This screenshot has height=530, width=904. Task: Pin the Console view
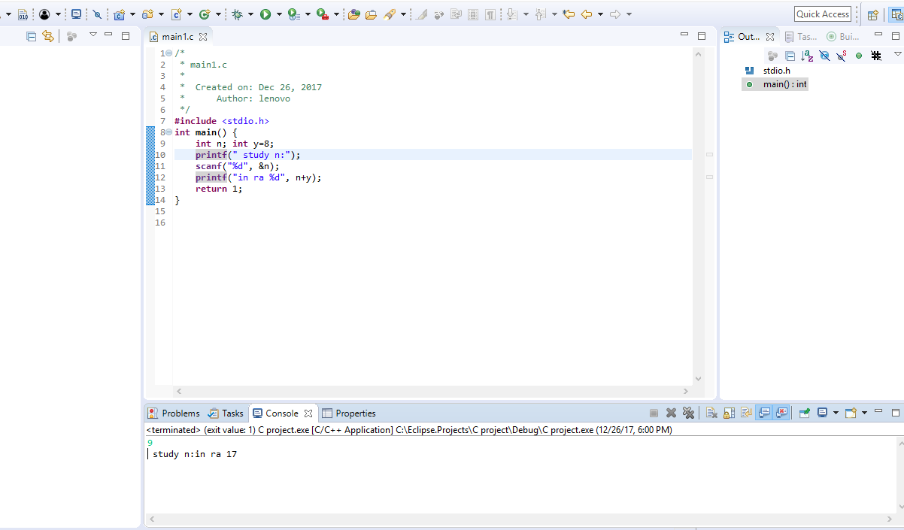tap(804, 413)
